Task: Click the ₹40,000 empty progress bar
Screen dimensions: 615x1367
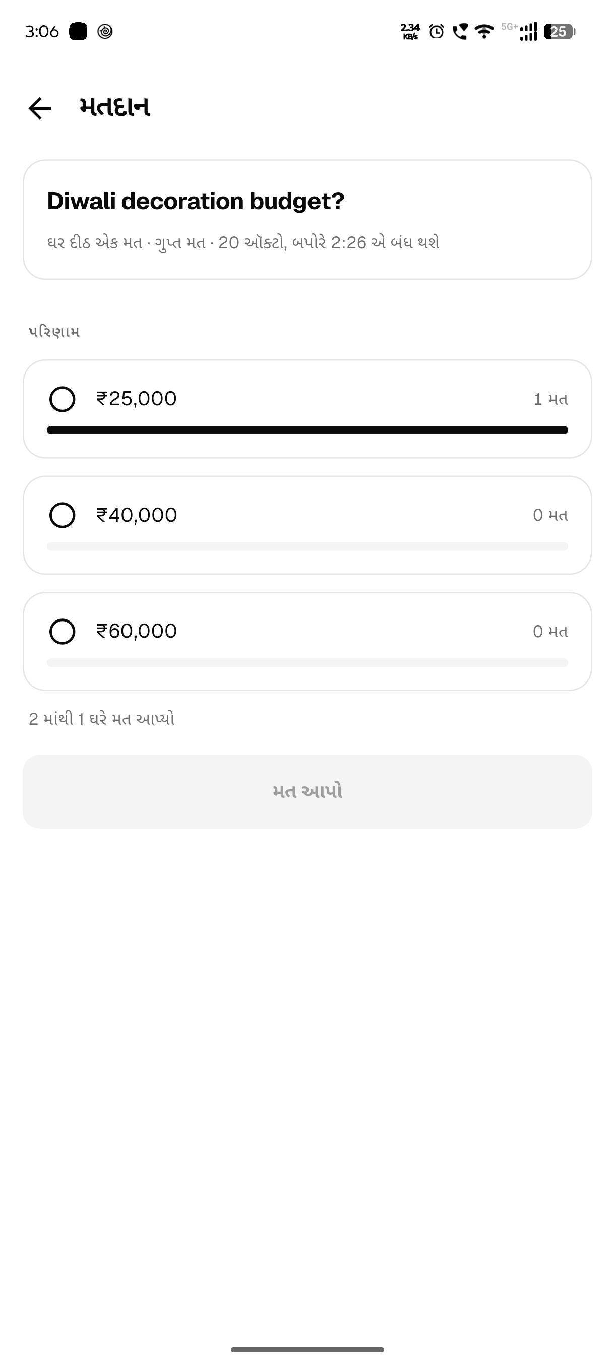Action: pyautogui.click(x=307, y=546)
